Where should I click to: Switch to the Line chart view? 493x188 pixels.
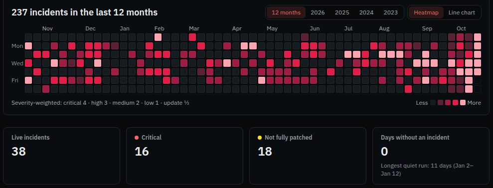(462, 12)
